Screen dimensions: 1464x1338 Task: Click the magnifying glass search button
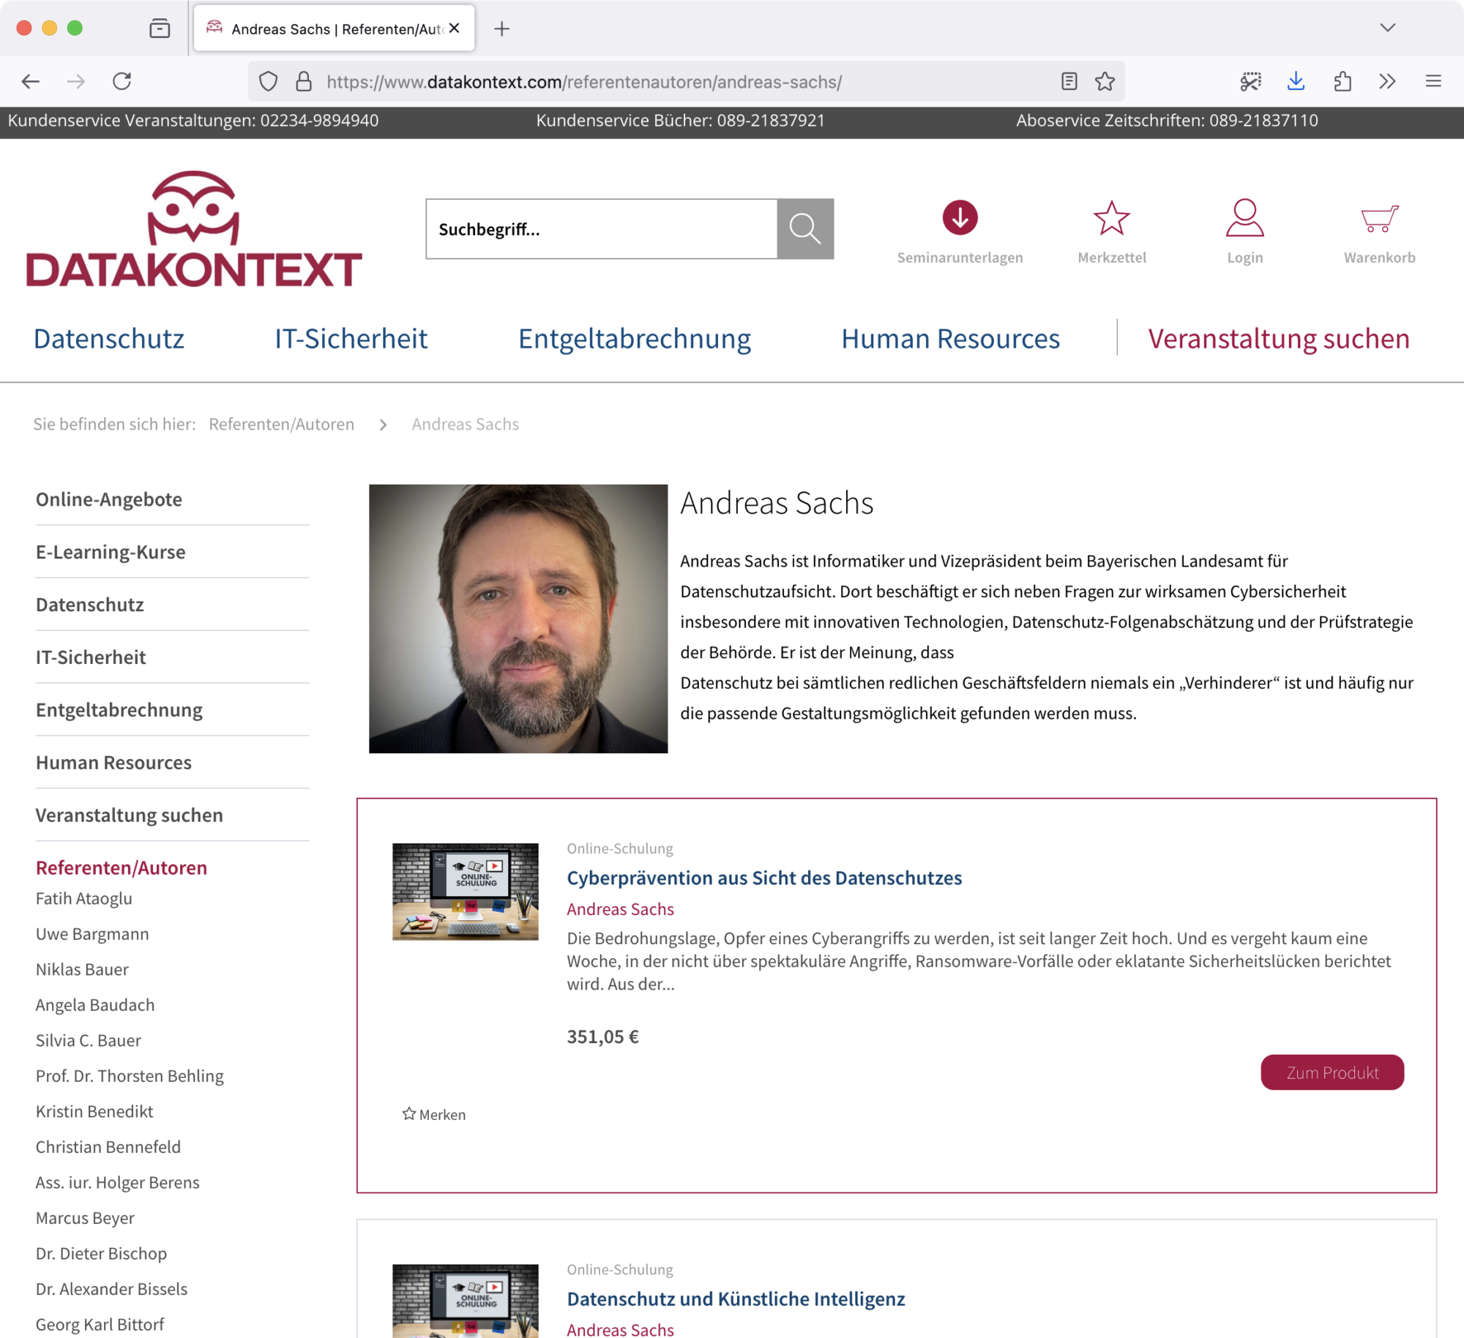pyautogui.click(x=804, y=228)
